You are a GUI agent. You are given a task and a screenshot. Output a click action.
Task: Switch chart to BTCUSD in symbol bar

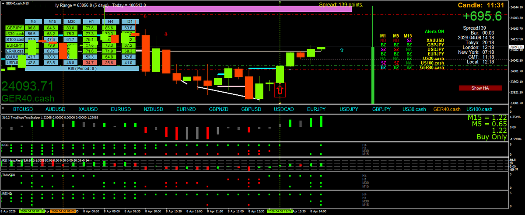click(23, 109)
